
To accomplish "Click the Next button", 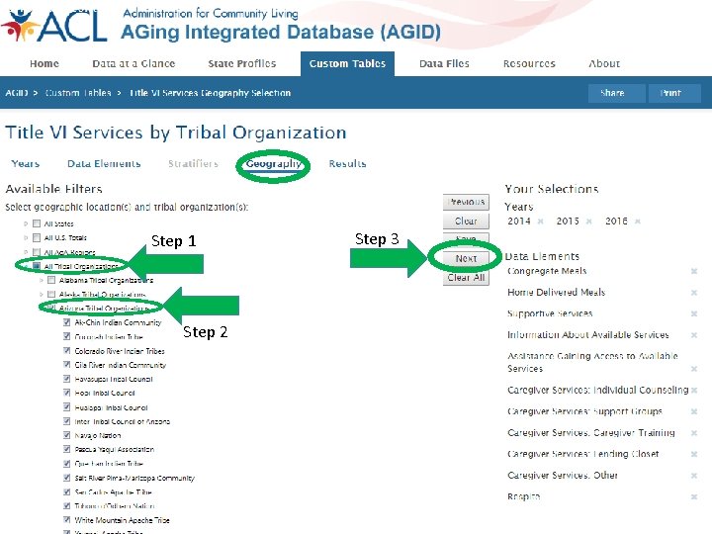I will 466,258.
